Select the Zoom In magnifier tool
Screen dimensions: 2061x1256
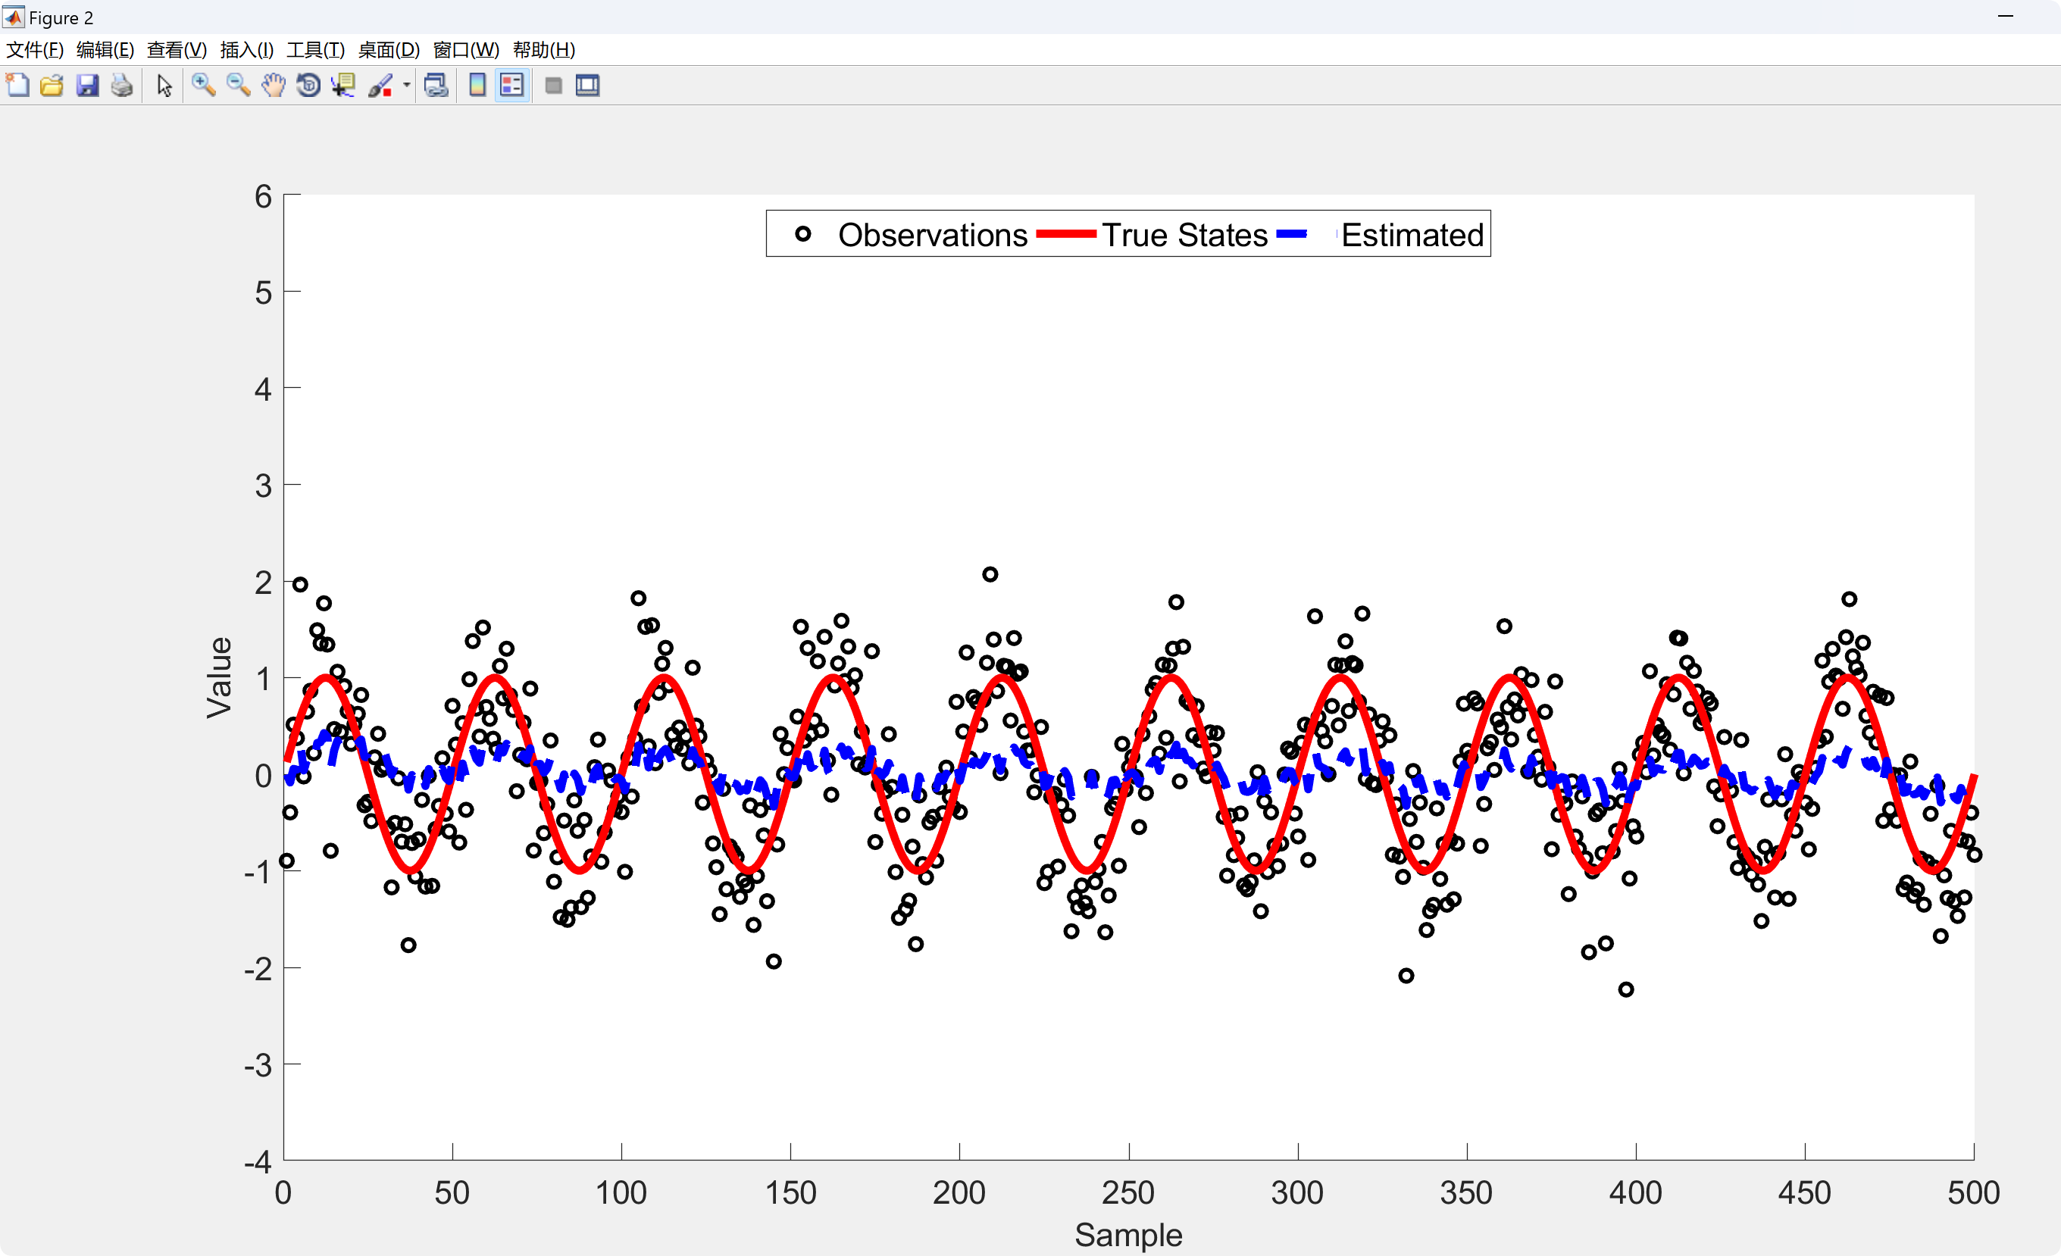pyautogui.click(x=203, y=86)
